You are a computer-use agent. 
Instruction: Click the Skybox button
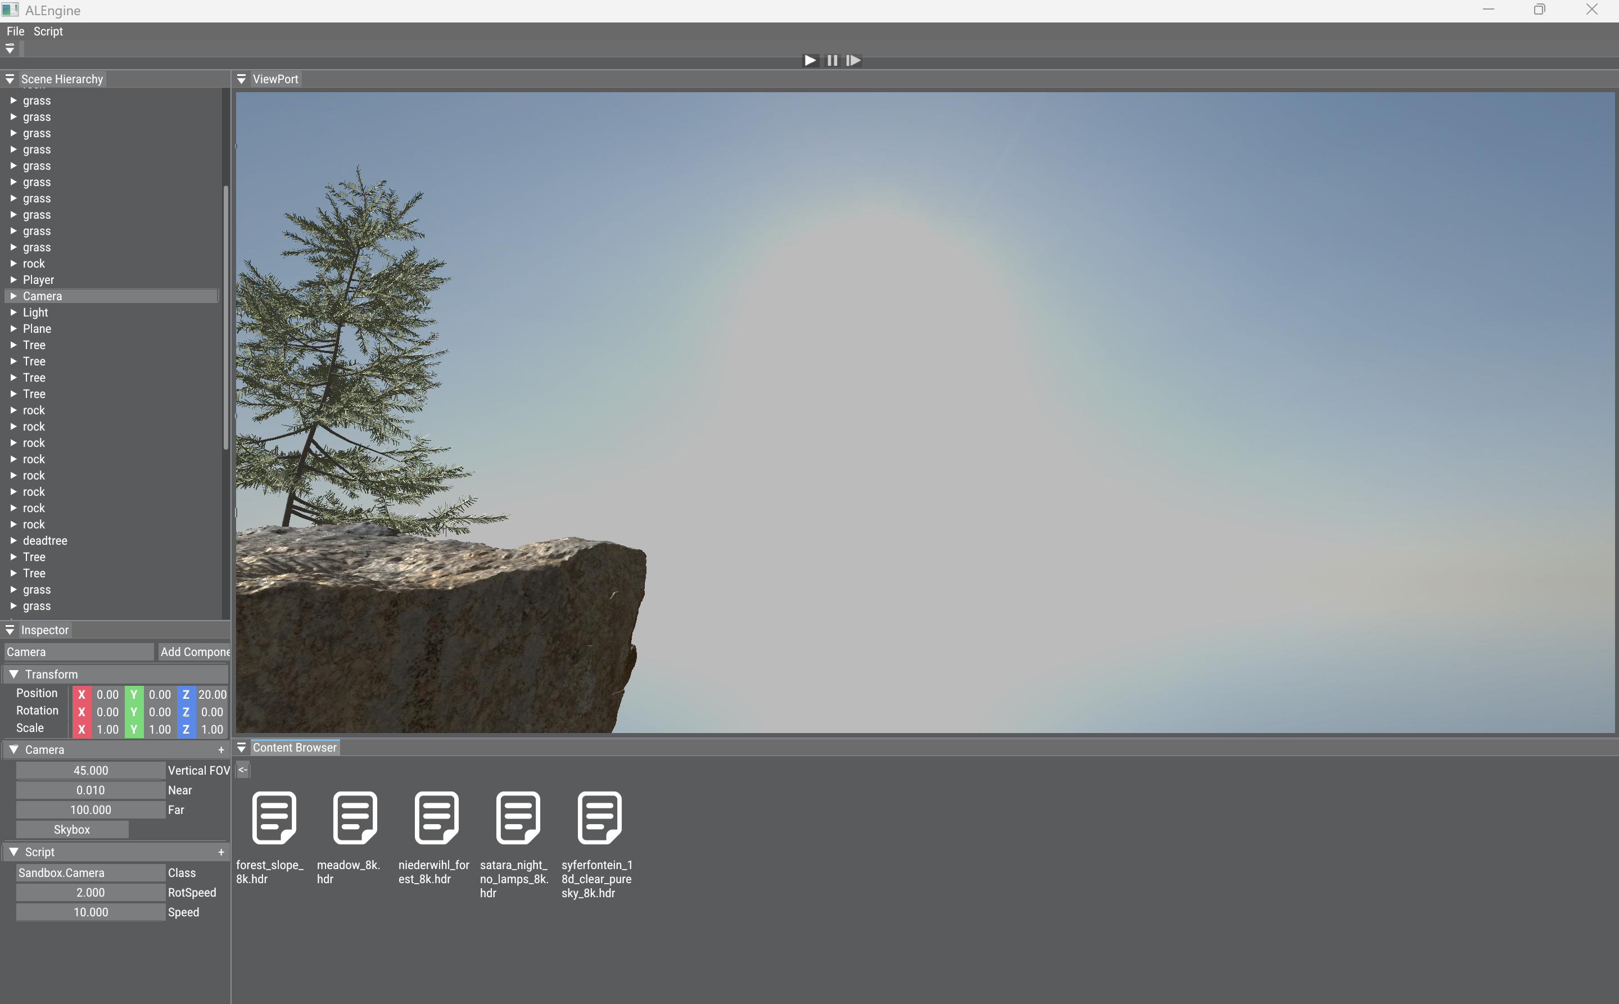pos(72,829)
